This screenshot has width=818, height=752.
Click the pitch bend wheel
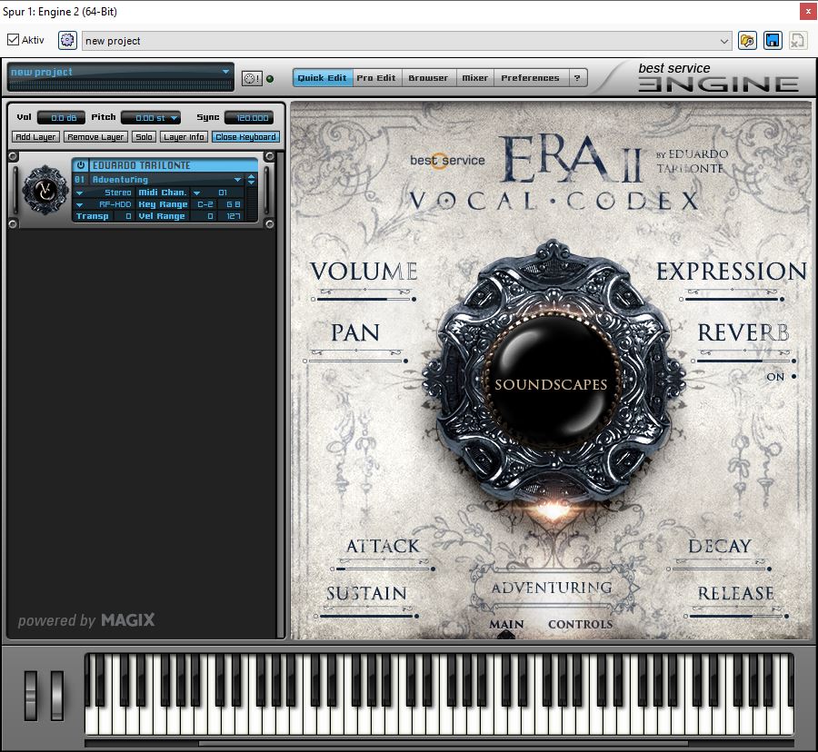(31, 695)
